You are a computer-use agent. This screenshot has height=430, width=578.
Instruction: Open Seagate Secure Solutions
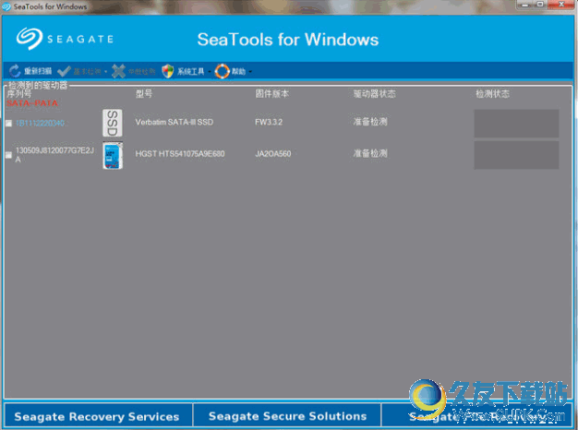pos(287,416)
